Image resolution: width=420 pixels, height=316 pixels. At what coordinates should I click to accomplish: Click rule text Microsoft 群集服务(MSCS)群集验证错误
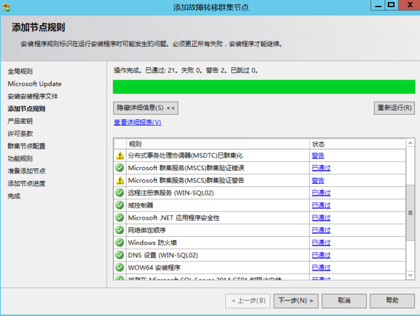click(x=186, y=168)
